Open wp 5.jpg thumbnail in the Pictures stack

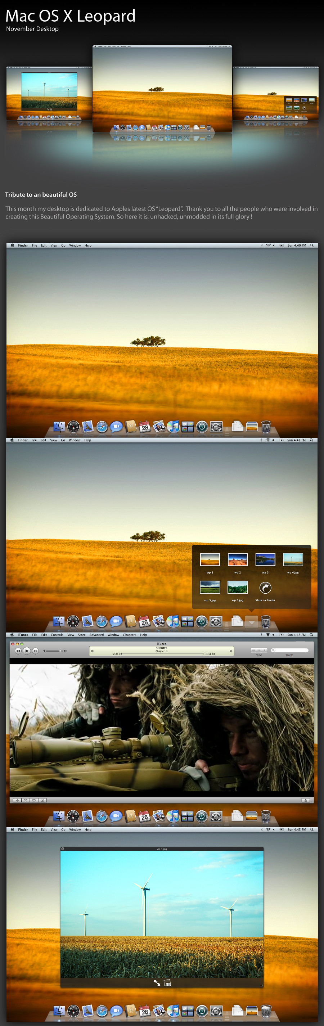pos(210,587)
